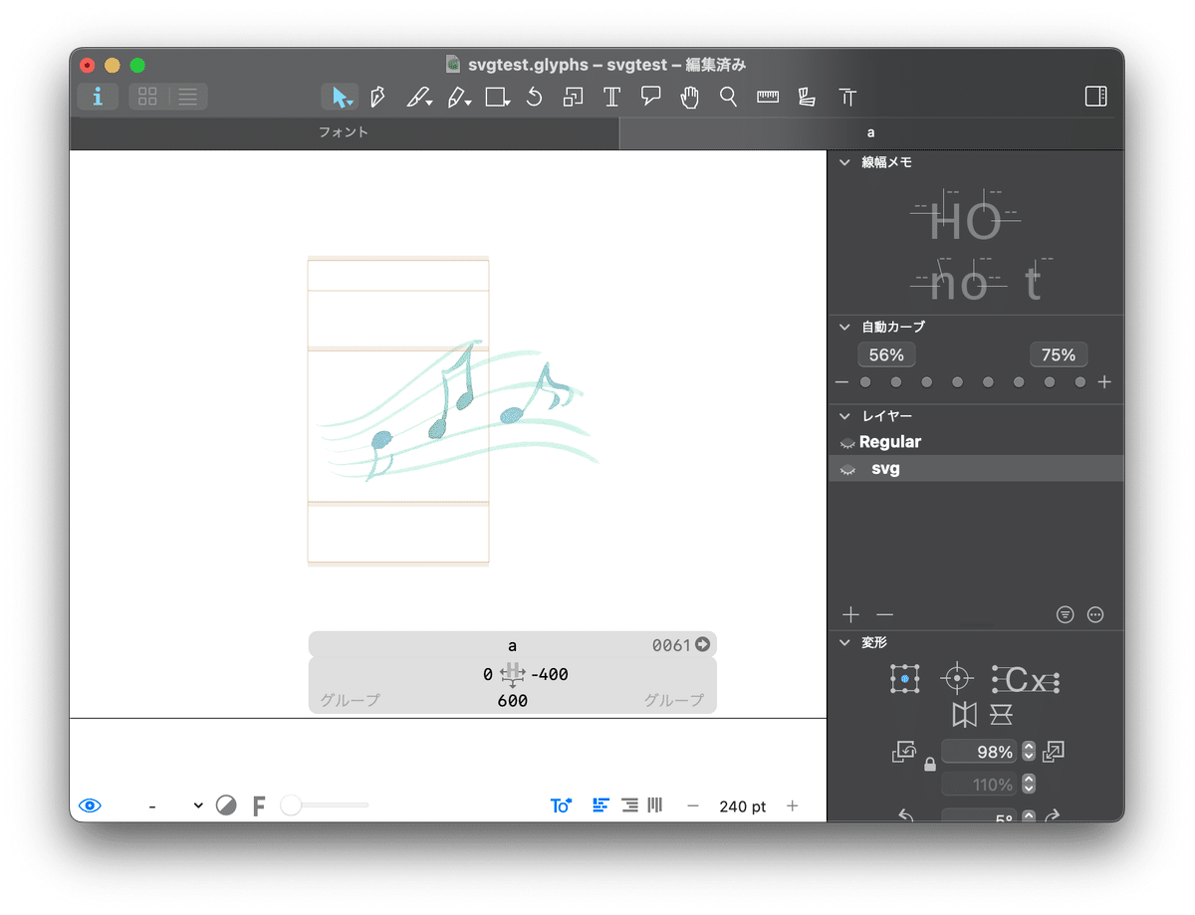The width and height of the screenshot is (1195, 915).
Task: Mirror selection horizontally
Action: [964, 714]
